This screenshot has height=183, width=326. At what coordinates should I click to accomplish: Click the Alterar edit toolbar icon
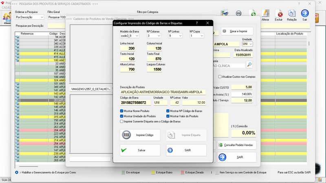click(265, 14)
